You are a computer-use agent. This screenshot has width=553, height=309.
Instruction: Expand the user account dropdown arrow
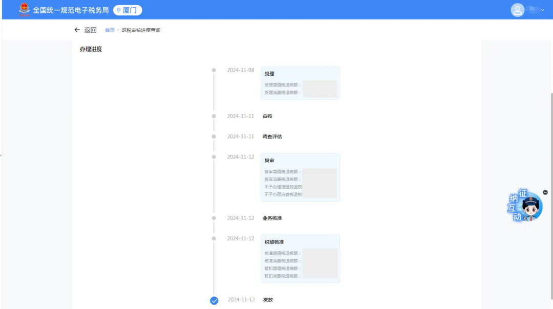pyautogui.click(x=543, y=10)
